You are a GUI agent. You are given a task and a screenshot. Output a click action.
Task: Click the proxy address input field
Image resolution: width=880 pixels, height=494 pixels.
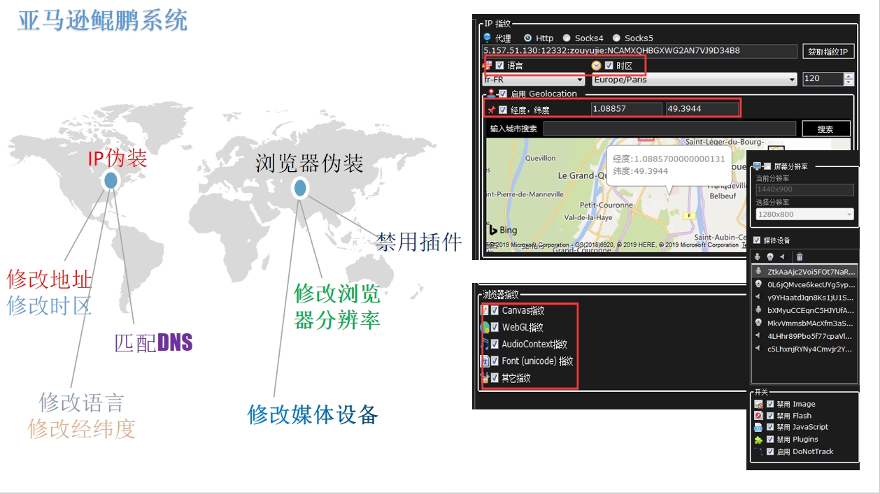[x=639, y=51]
